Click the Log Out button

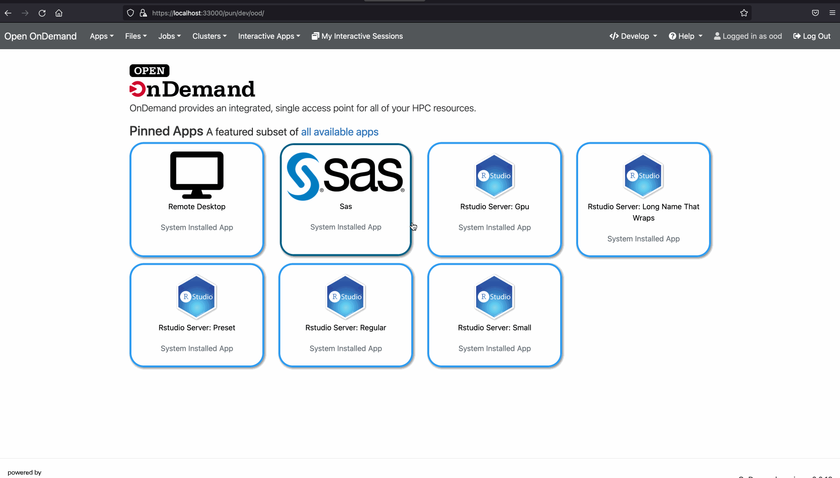click(x=812, y=36)
